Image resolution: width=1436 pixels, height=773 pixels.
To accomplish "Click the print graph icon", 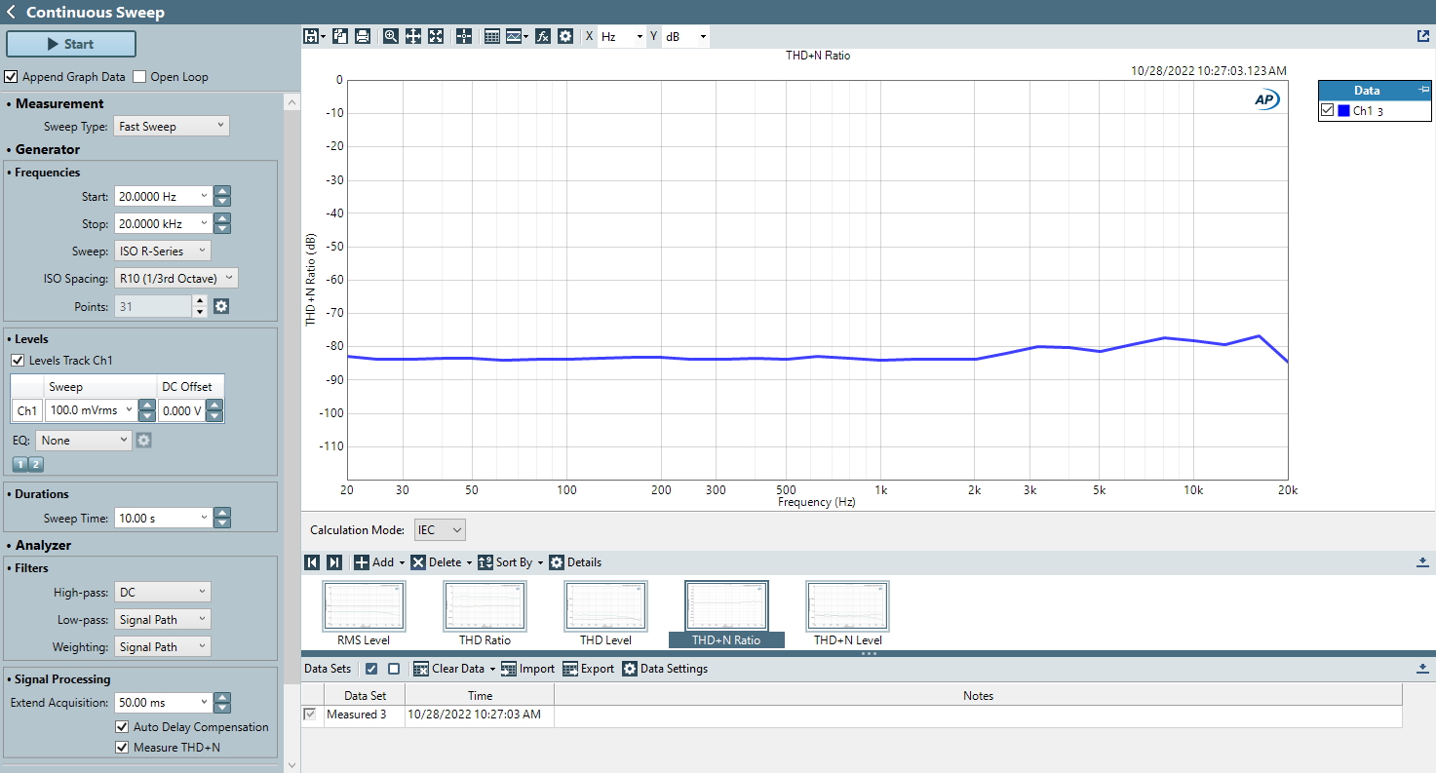I will (x=363, y=36).
